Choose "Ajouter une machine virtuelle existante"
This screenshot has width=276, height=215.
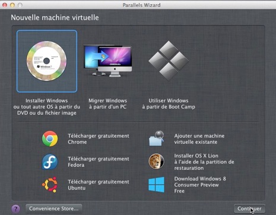(199, 139)
